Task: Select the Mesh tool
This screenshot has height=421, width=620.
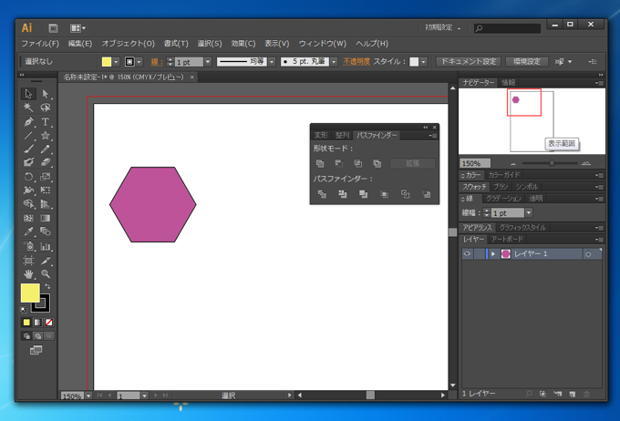Action: point(28,218)
